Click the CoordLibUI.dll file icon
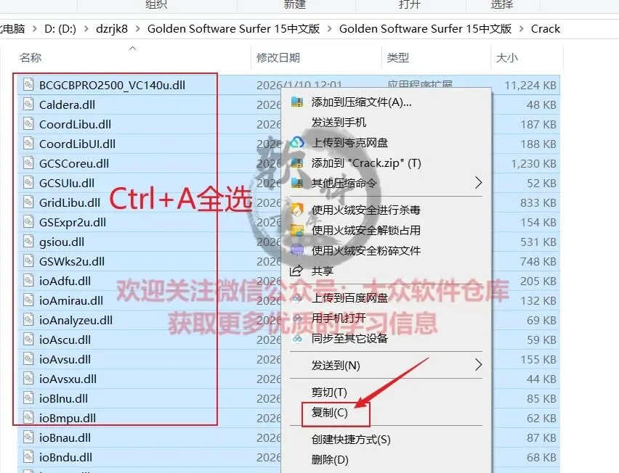The image size is (619, 473). click(28, 144)
